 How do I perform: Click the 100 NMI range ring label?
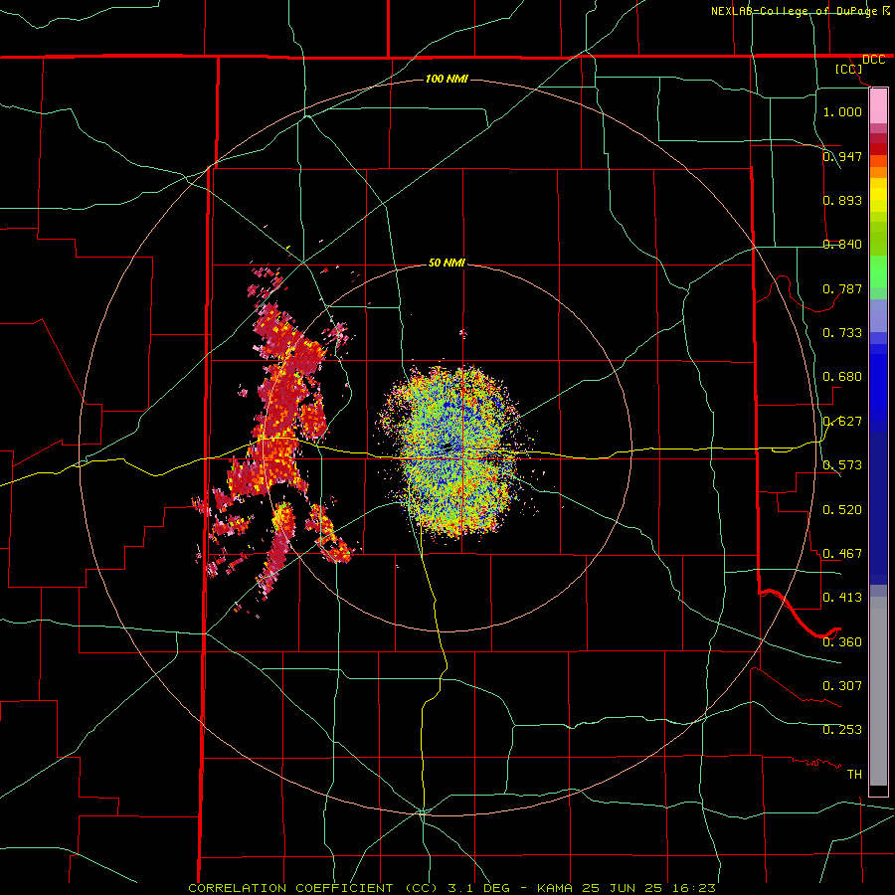(x=447, y=79)
